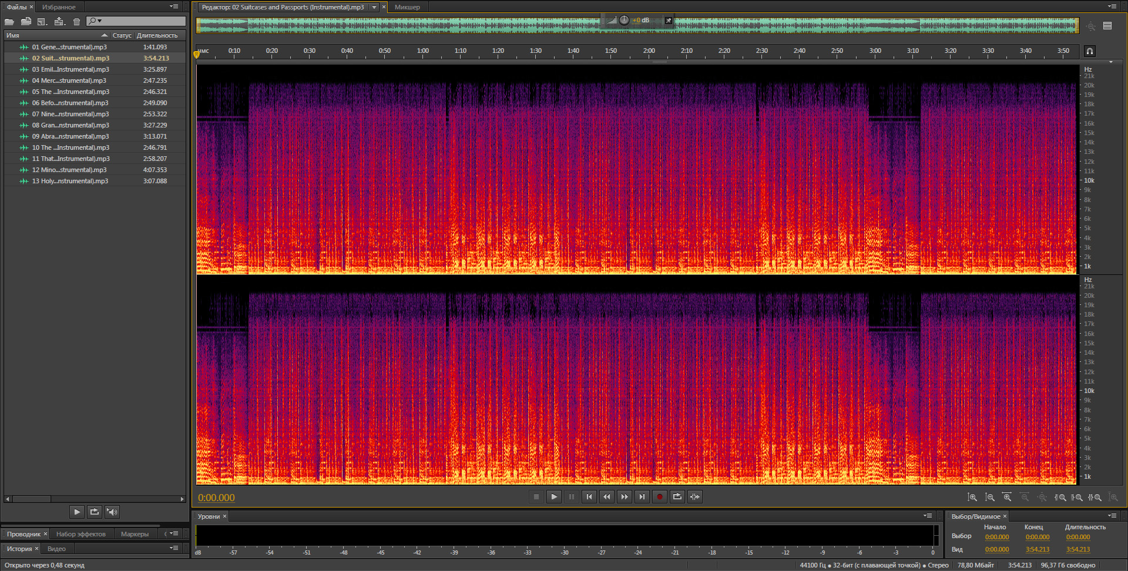Click the 0:00.000 timecode display

[x=216, y=498]
